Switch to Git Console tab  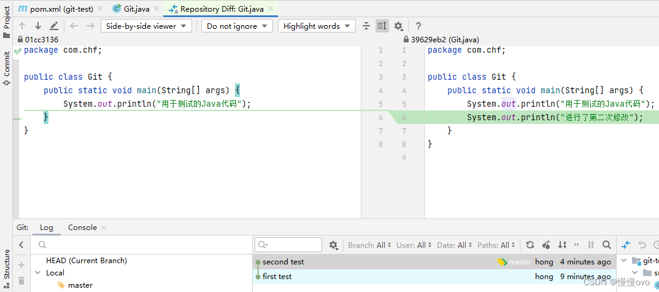[82, 228]
